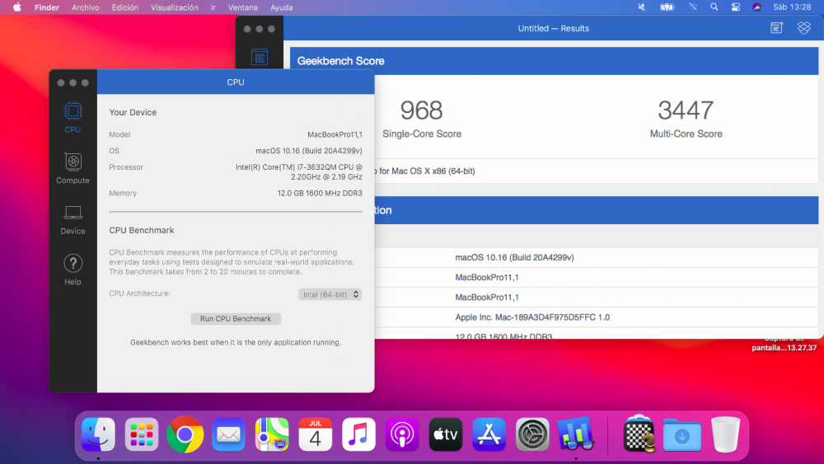Click the Geekbench icon in the Dock
The width and height of the screenshot is (824, 464).
[x=576, y=434]
